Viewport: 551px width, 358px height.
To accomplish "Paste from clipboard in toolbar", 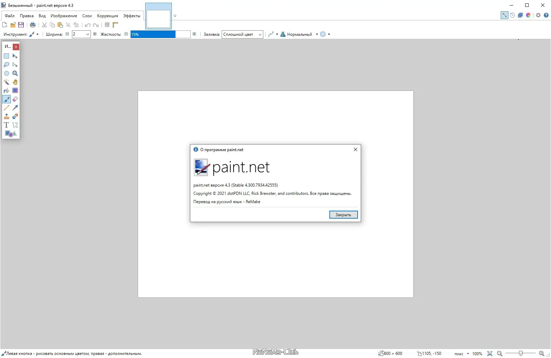I will pyautogui.click(x=60, y=25).
